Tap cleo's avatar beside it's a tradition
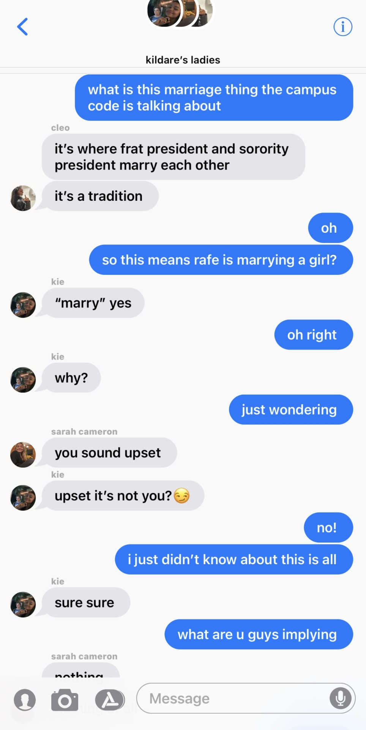This screenshot has height=730, width=366. point(23,198)
